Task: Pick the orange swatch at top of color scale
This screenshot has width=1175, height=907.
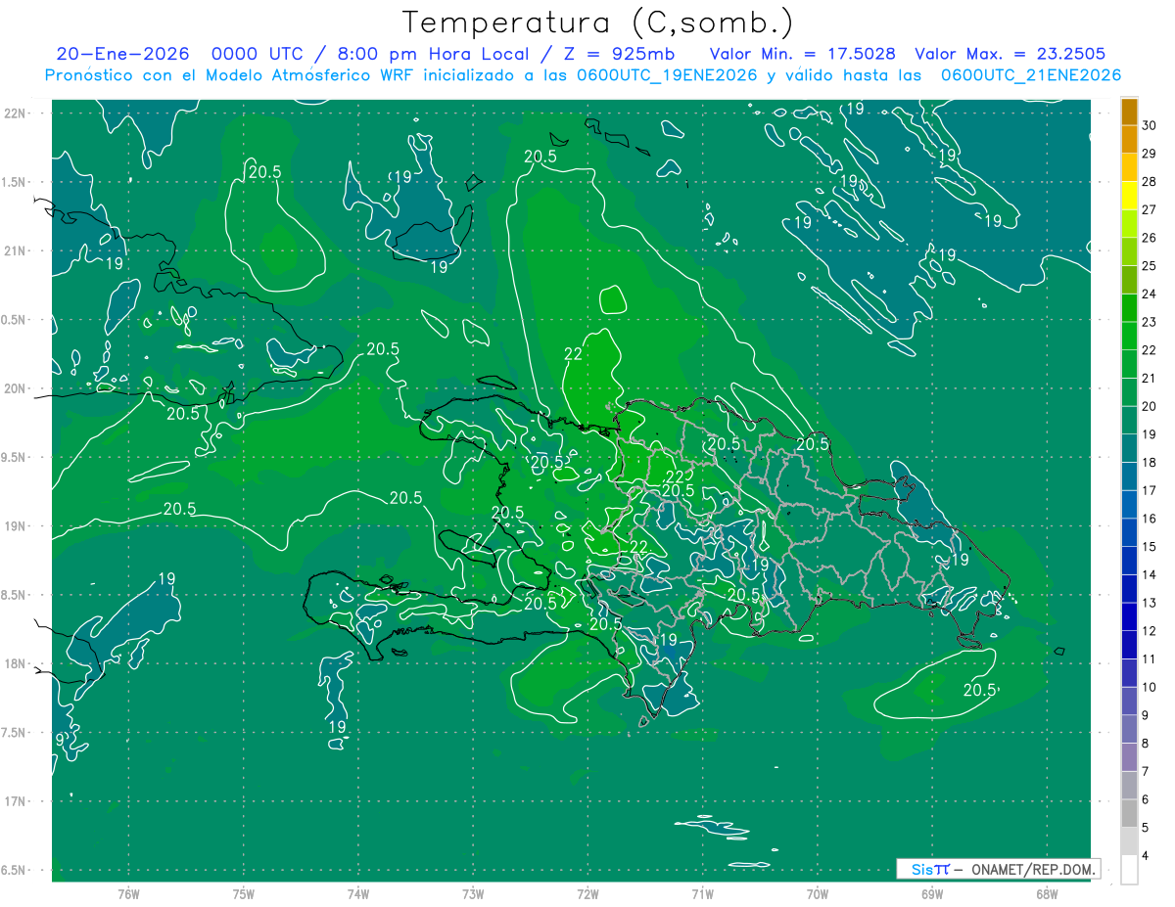Action: [x=1129, y=112]
